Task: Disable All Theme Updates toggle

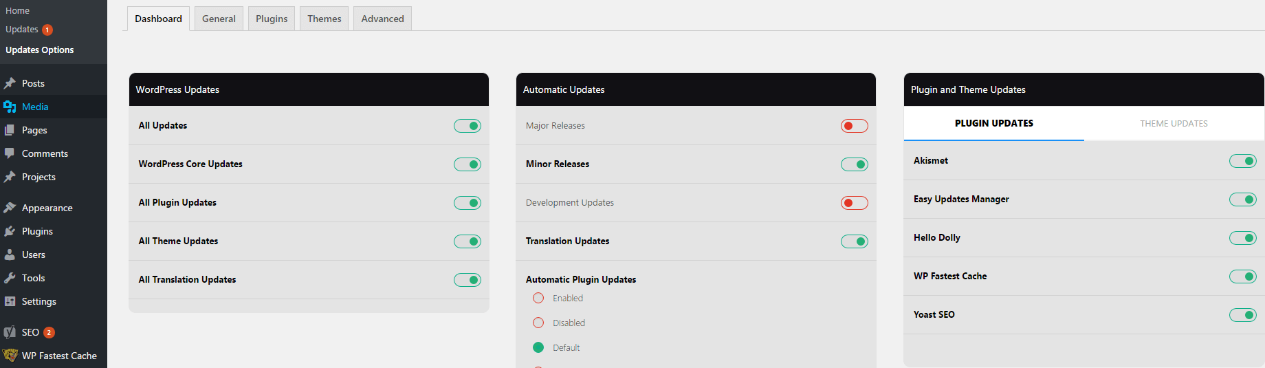Action: [x=467, y=241]
